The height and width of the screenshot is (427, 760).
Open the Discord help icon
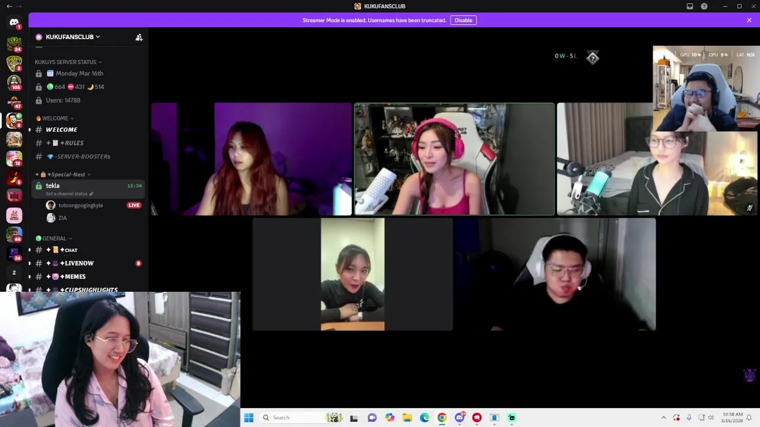[x=704, y=6]
